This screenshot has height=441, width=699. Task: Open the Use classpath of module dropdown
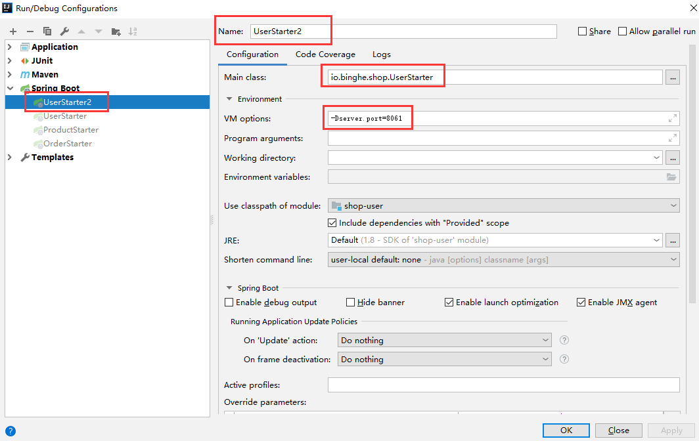pos(503,206)
